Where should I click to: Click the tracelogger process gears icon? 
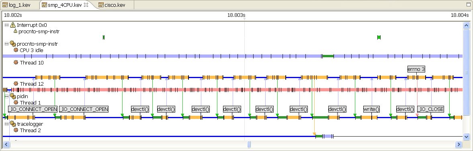coord(13,124)
